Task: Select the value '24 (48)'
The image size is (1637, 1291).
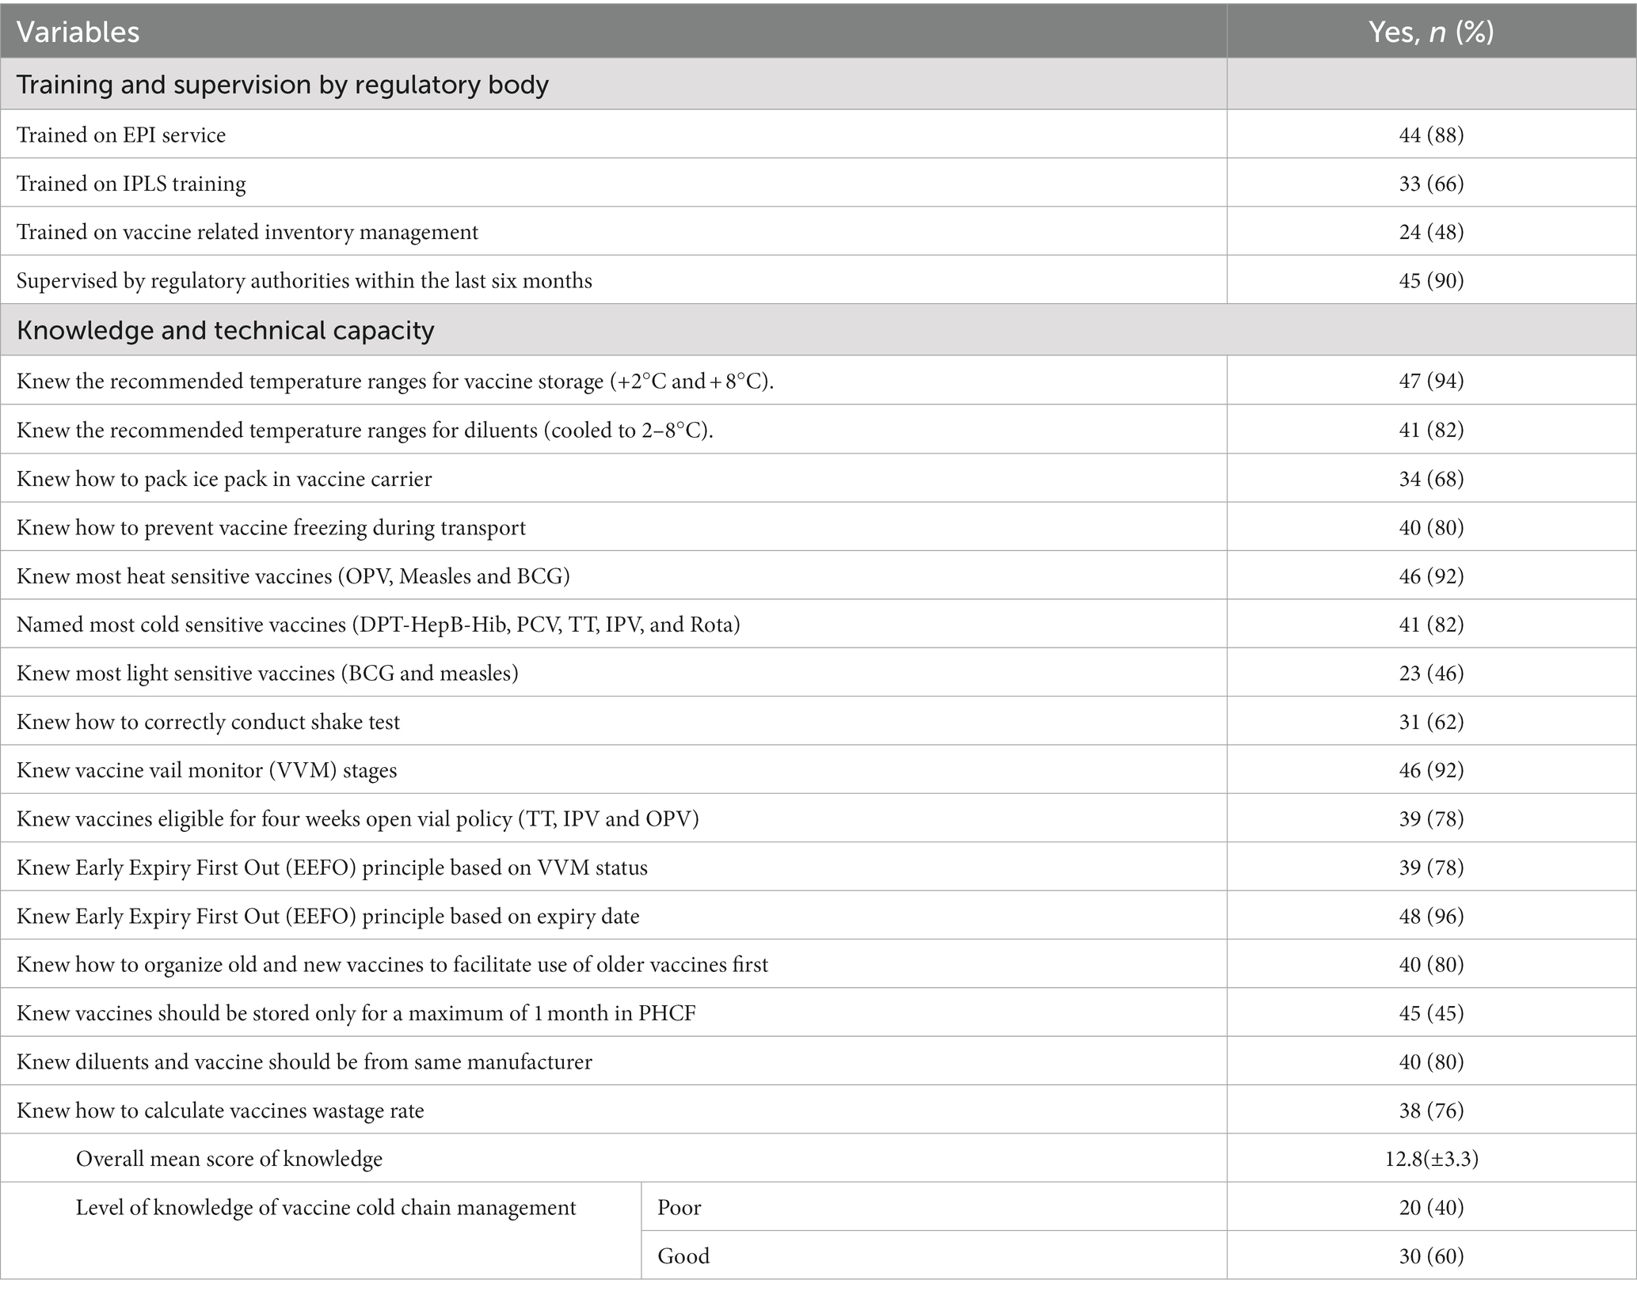Action: coord(1431,232)
